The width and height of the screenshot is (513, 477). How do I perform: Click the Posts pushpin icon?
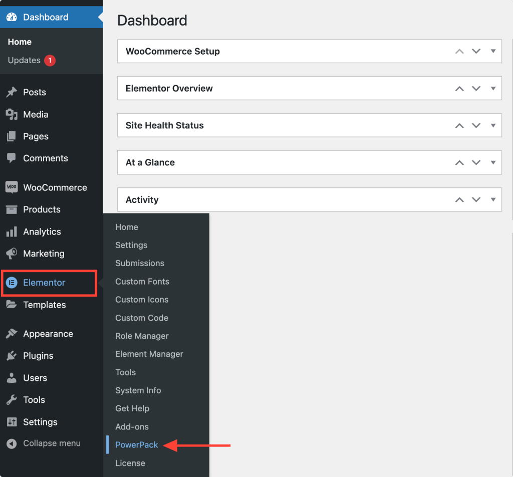tap(12, 92)
